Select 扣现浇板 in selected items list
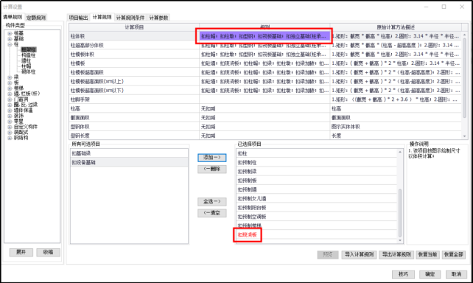The image size is (473, 283). 248,234
